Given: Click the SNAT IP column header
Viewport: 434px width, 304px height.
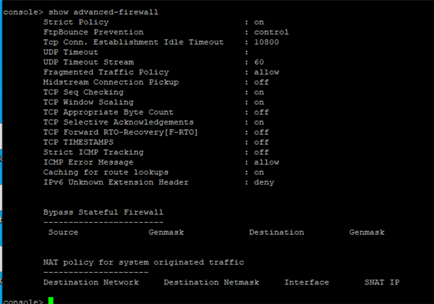Looking at the screenshot, I should pyautogui.click(x=382, y=282).
